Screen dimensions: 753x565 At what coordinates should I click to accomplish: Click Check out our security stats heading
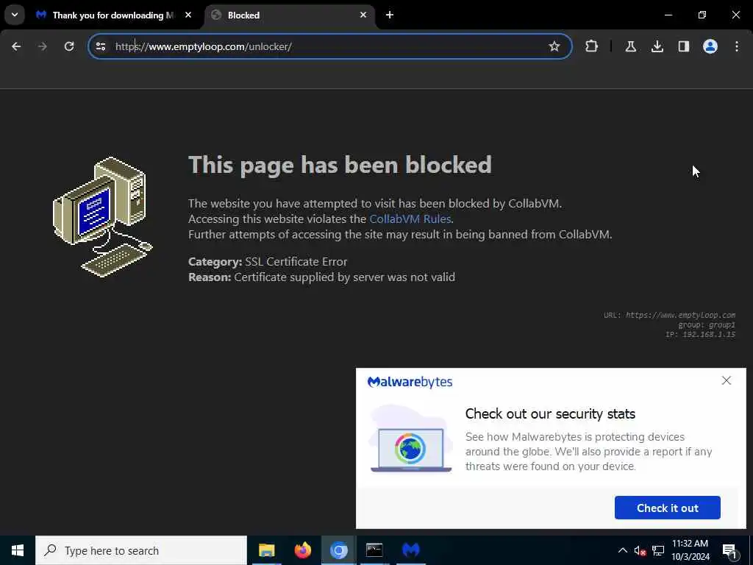coord(550,414)
